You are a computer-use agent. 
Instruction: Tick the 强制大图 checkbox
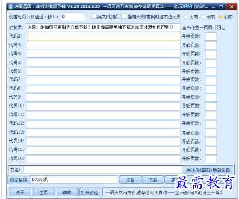click(x=124, y=16)
